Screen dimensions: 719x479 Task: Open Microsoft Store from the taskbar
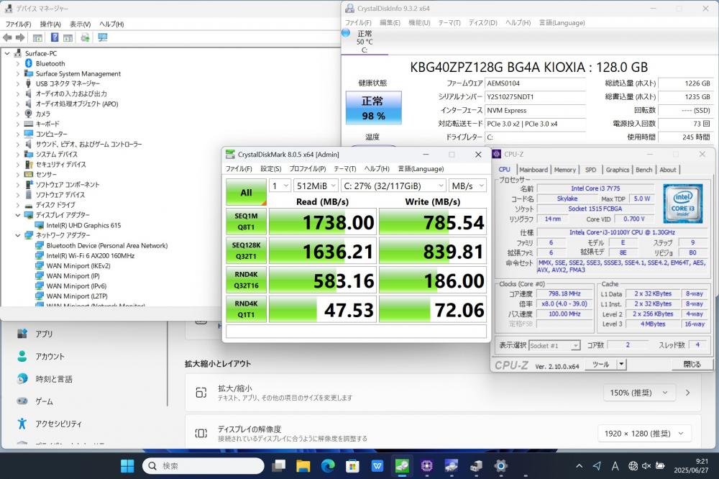tap(352, 466)
